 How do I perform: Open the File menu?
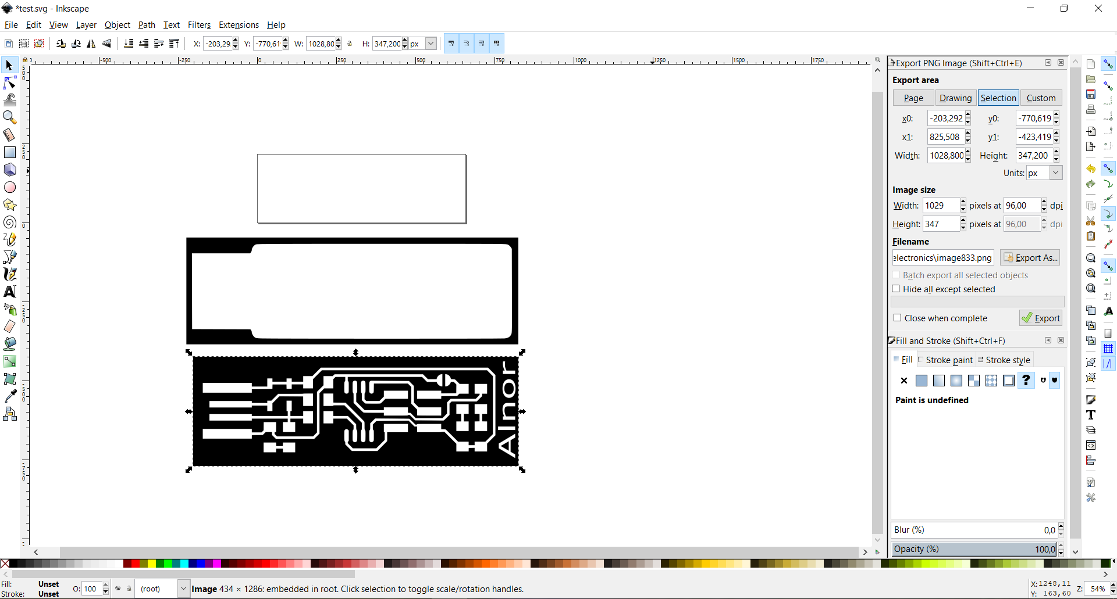[11, 25]
